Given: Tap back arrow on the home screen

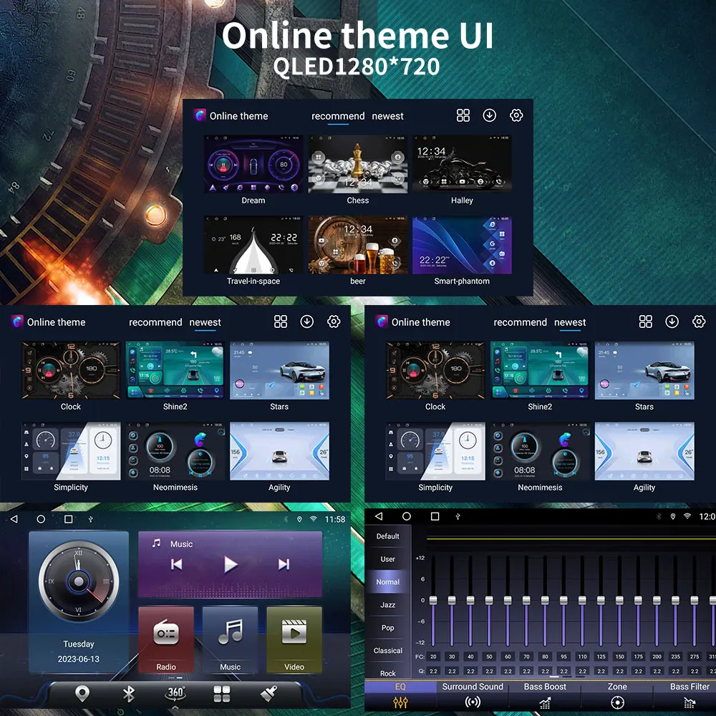Looking at the screenshot, I should coord(14,519).
